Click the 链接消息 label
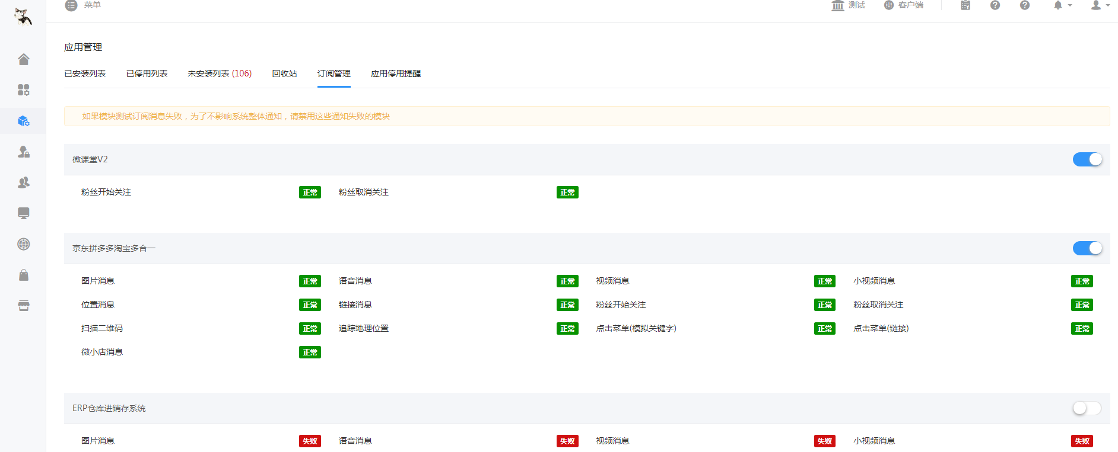Image resolution: width=1118 pixels, height=452 pixels. tap(355, 304)
